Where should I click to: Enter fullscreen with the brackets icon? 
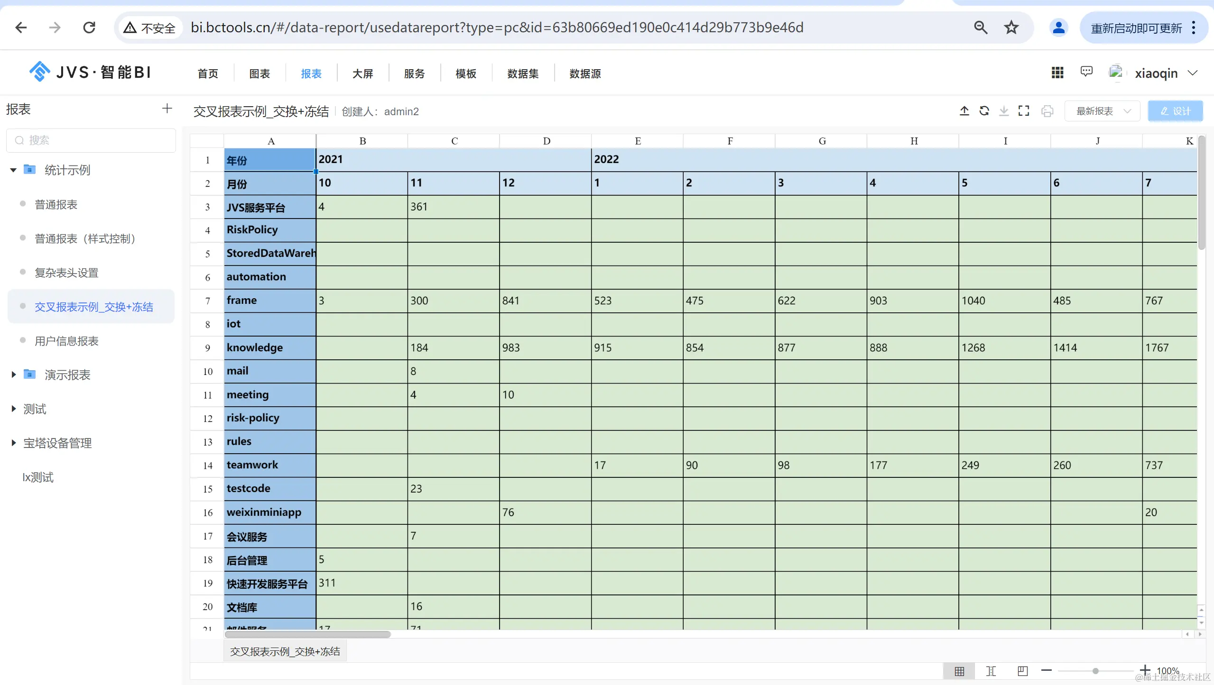coord(1023,111)
